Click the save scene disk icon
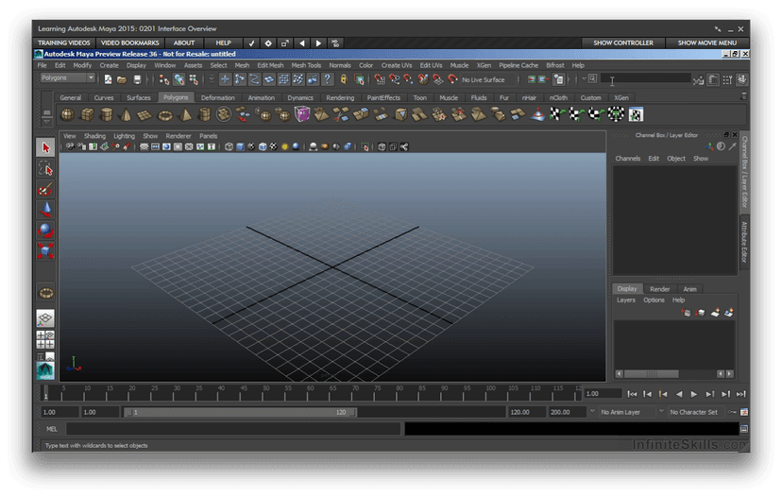Screen dimensions: 782x497 point(137,79)
